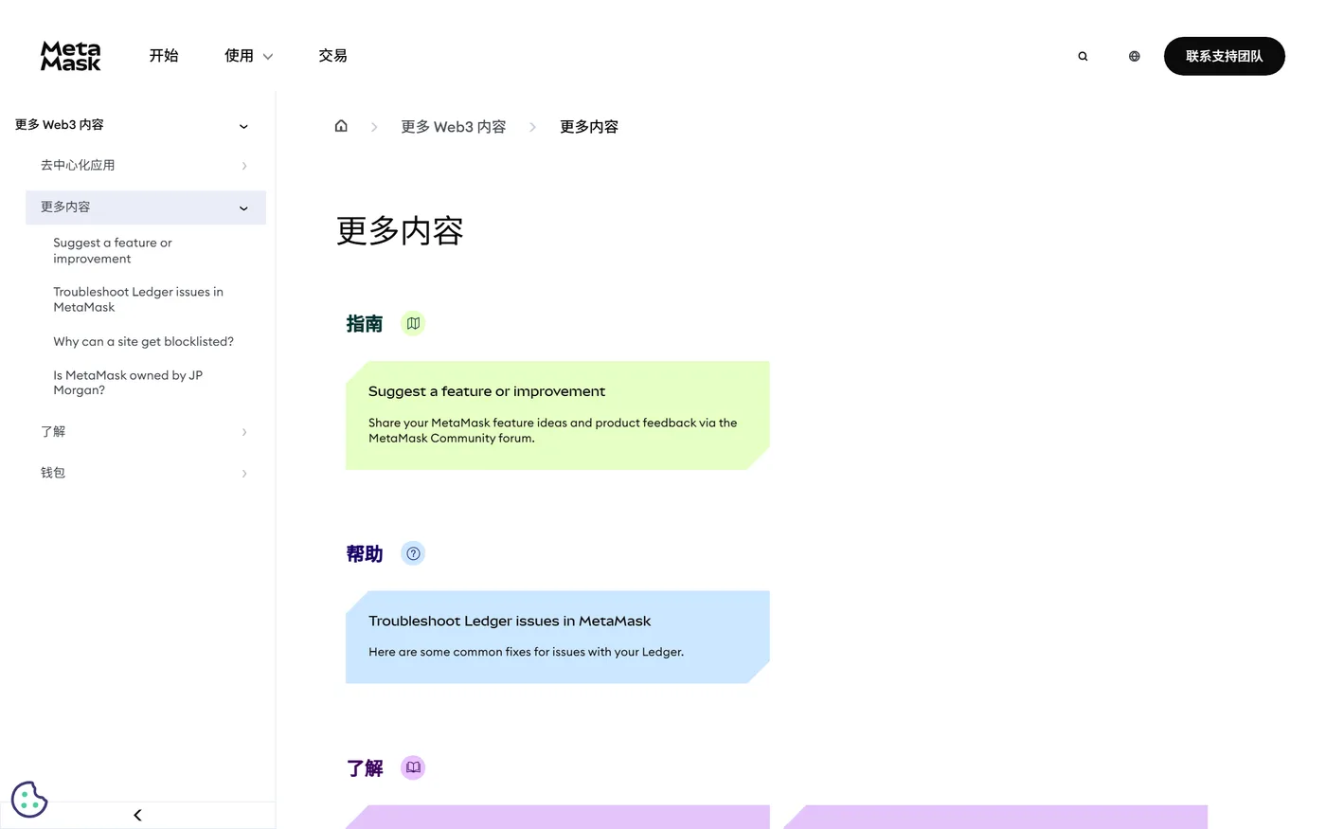Collapse the 更多 Web3 内容 section chevron
Screen dimensions: 1326x829
(x=243, y=126)
